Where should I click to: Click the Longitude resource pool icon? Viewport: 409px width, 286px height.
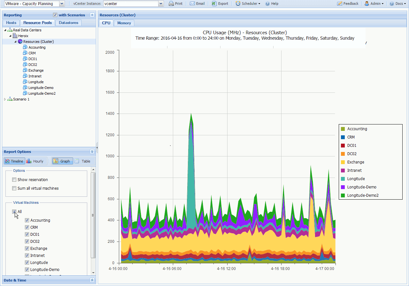25,82
